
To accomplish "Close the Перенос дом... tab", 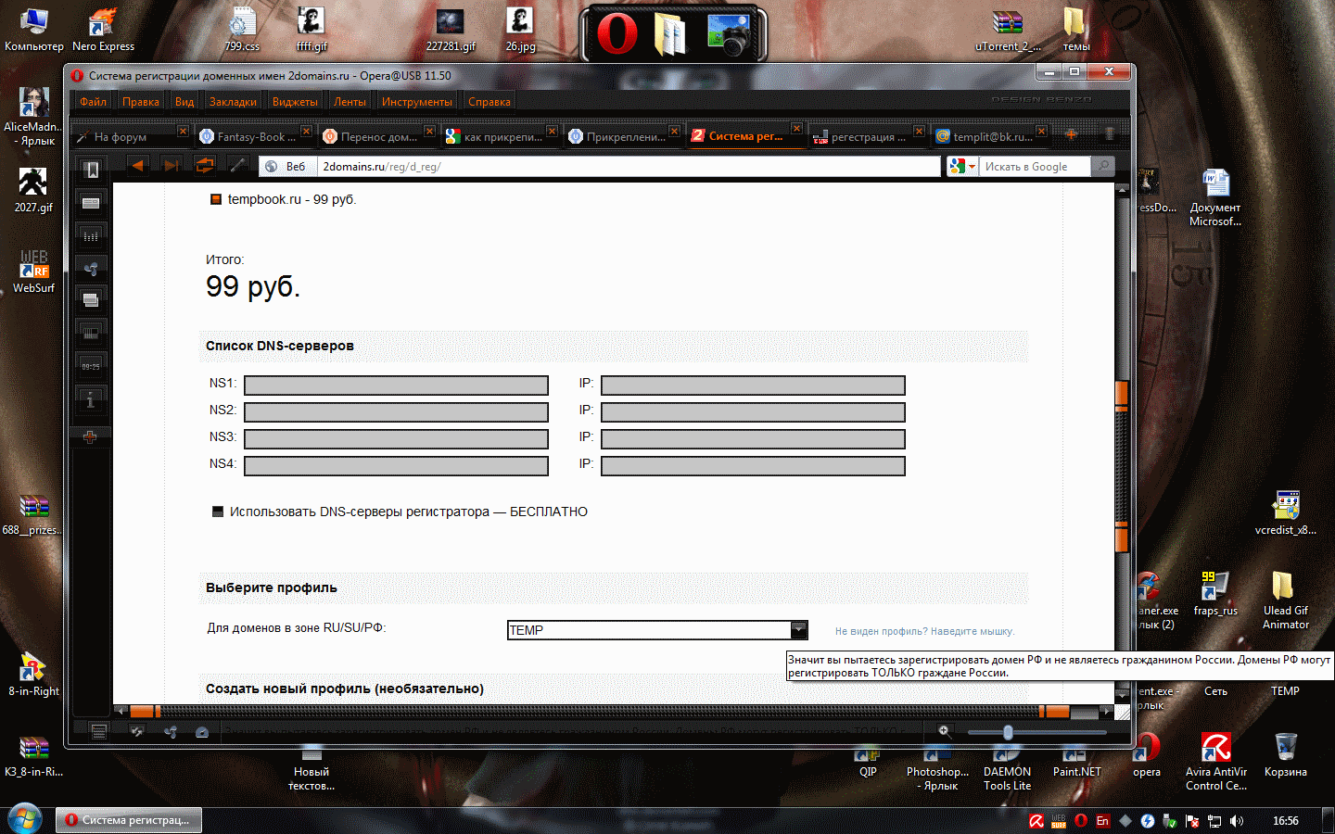I will [x=429, y=131].
